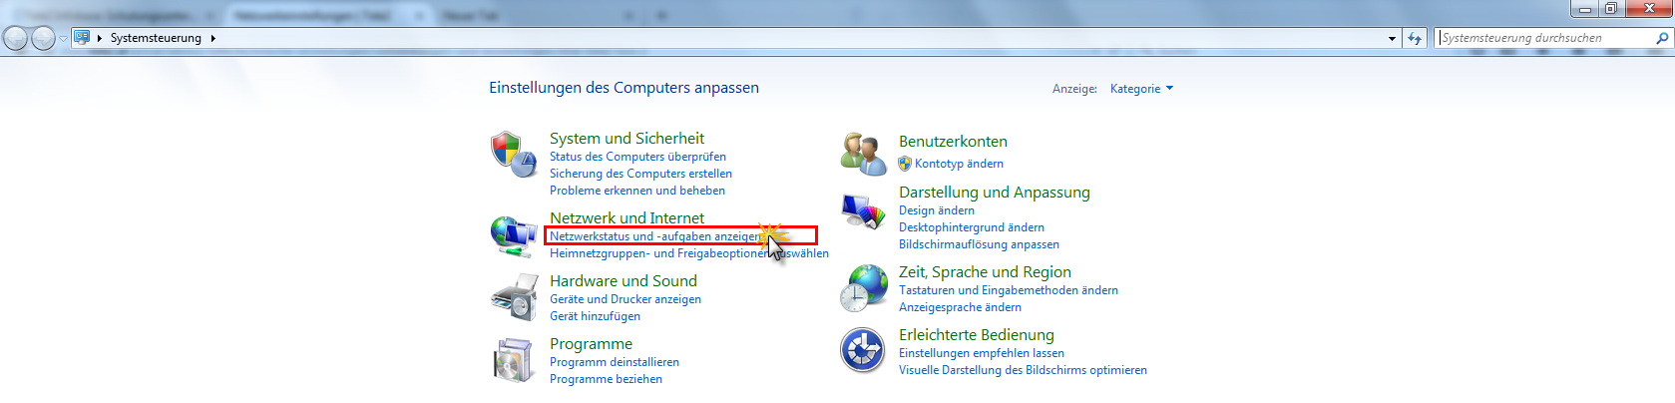This screenshot has width=1675, height=403.
Task: Click the refresh button beside address bar
Action: pyautogui.click(x=1415, y=38)
